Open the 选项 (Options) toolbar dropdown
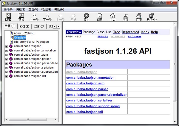Viewport: 179px width, 126px height. [152, 17]
